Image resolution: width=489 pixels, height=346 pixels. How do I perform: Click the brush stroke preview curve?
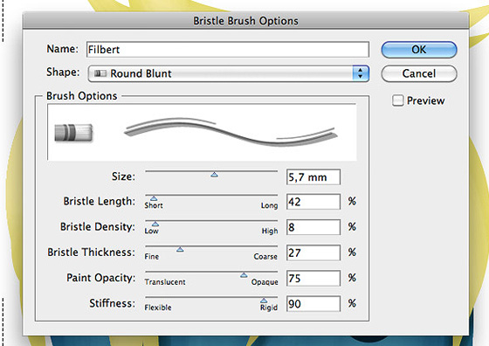click(231, 131)
